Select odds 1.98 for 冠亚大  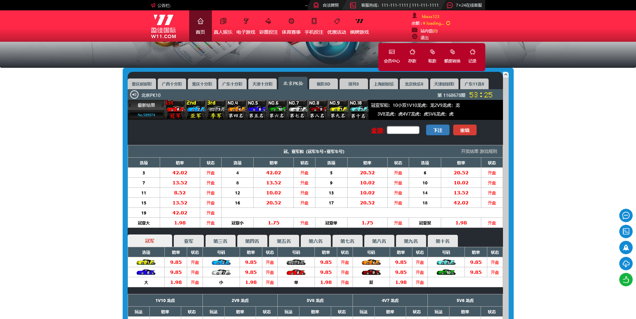pyautogui.click(x=180, y=223)
